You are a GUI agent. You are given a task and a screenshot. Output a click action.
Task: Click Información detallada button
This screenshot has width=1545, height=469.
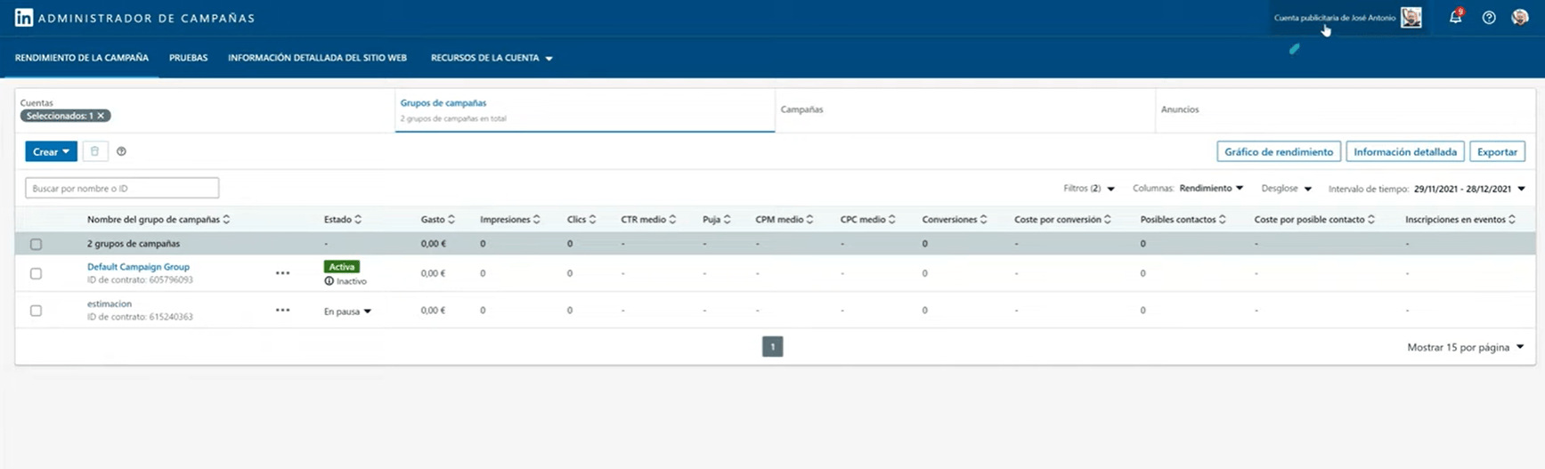1405,152
